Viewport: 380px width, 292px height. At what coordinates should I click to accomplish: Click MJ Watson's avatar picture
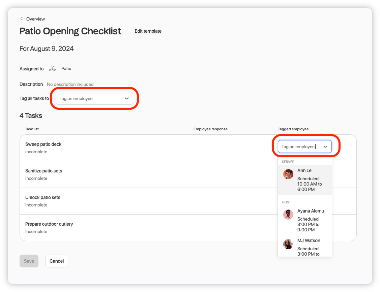pyautogui.click(x=288, y=244)
